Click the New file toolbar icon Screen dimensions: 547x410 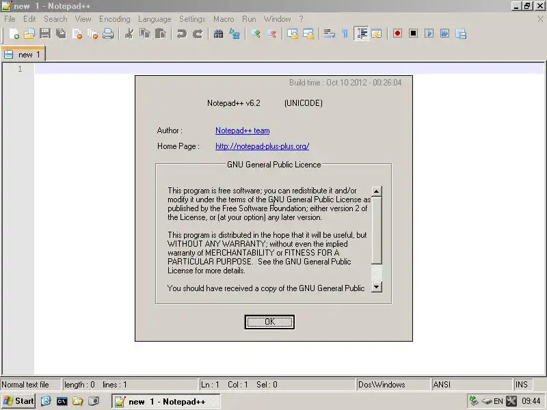pyautogui.click(x=14, y=33)
